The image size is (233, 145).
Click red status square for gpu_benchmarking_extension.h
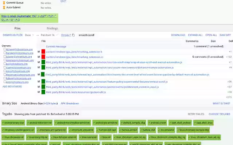(43, 51)
